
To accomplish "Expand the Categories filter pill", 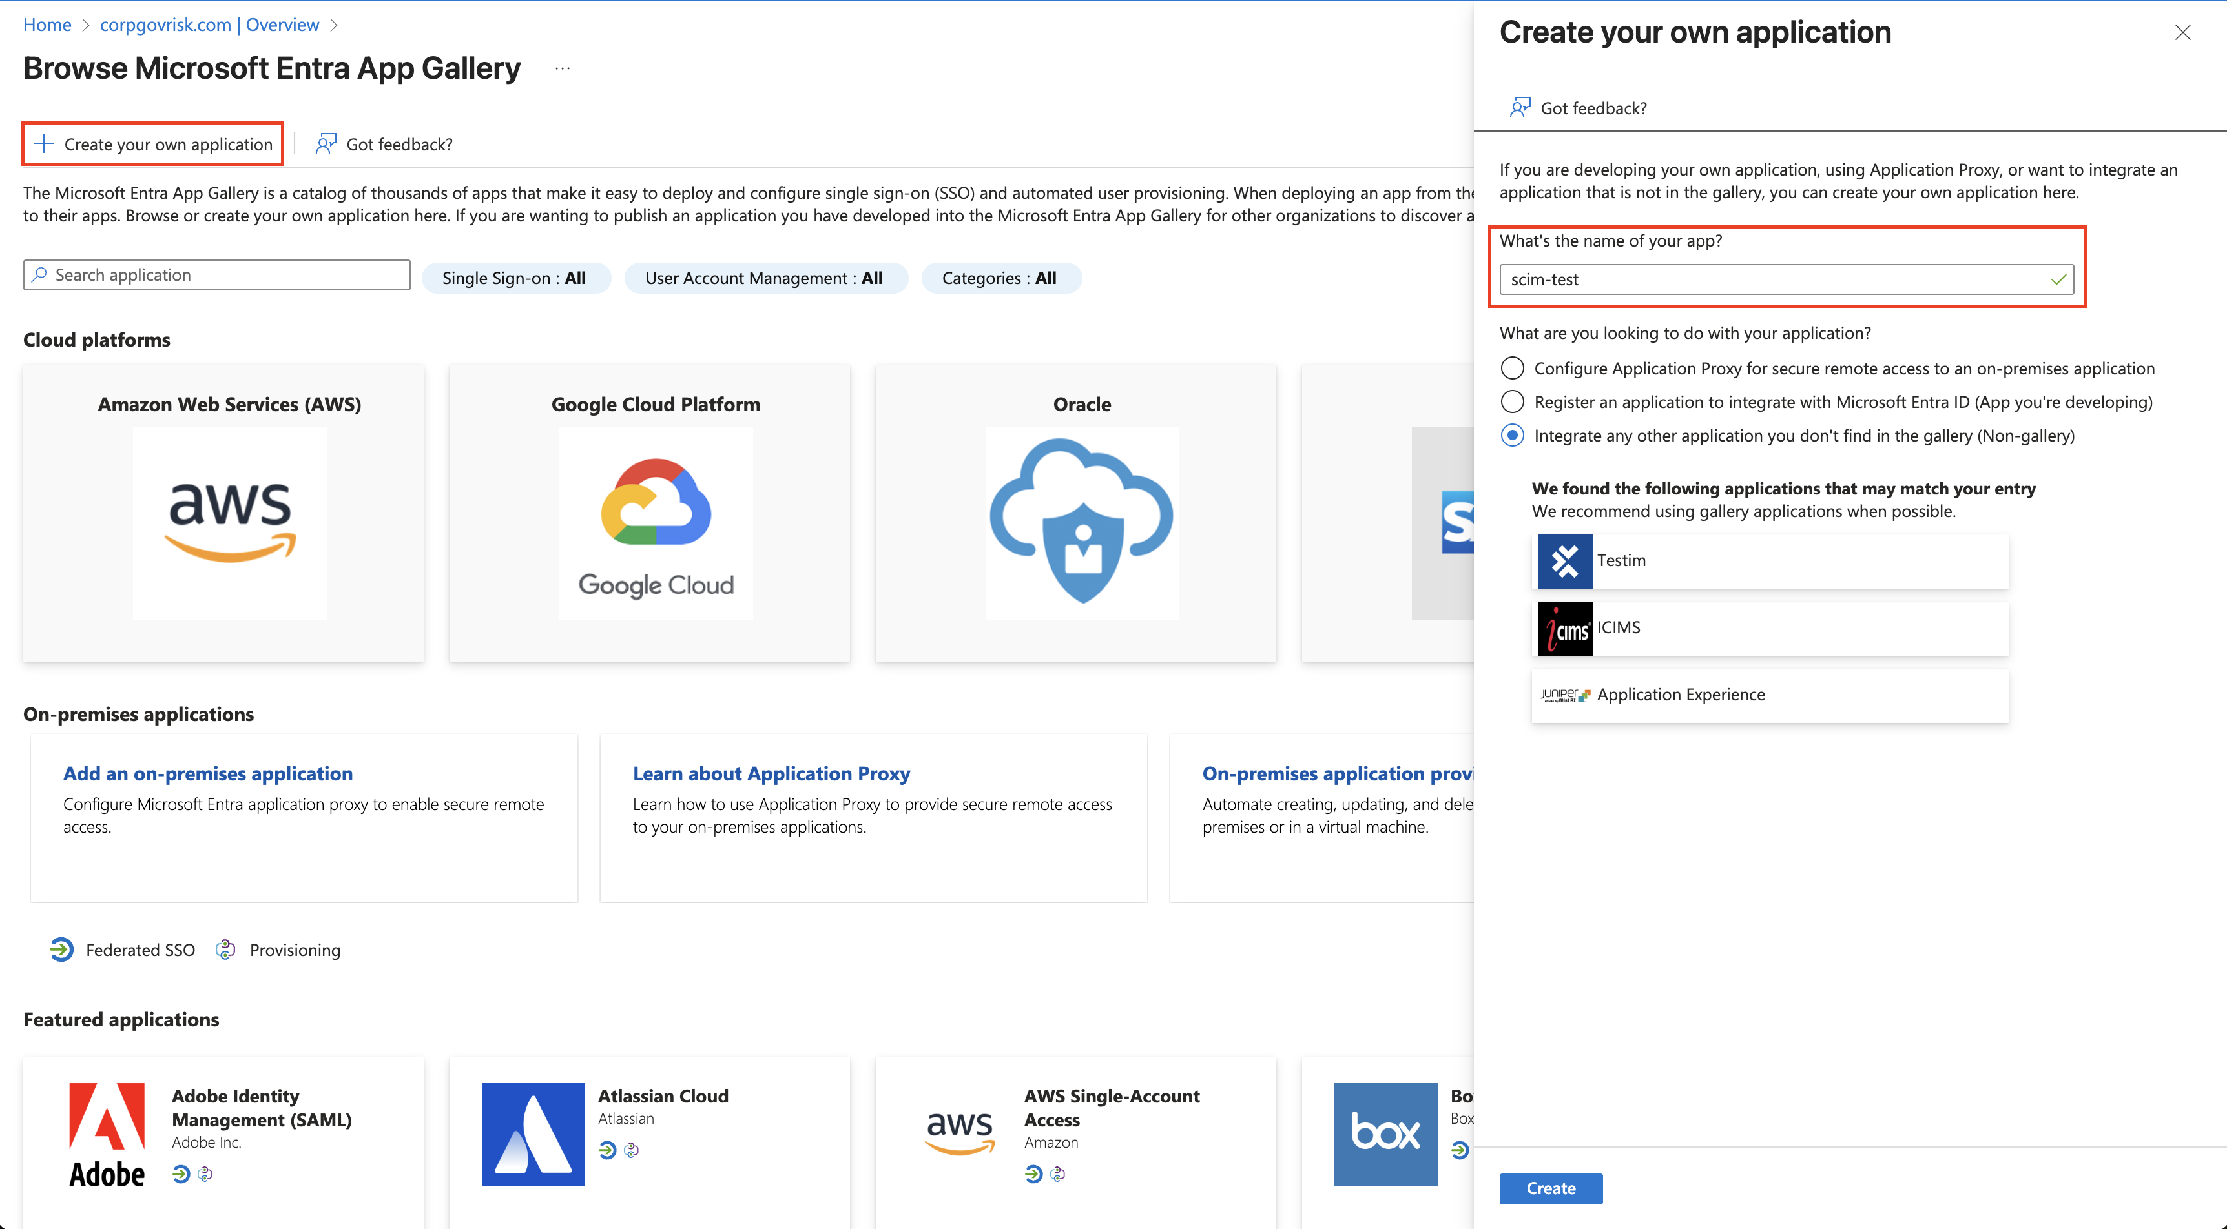I will (999, 278).
